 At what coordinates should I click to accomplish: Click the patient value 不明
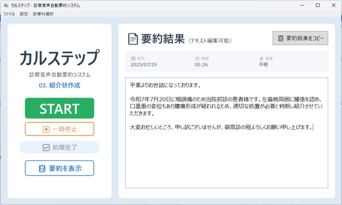click(263, 65)
